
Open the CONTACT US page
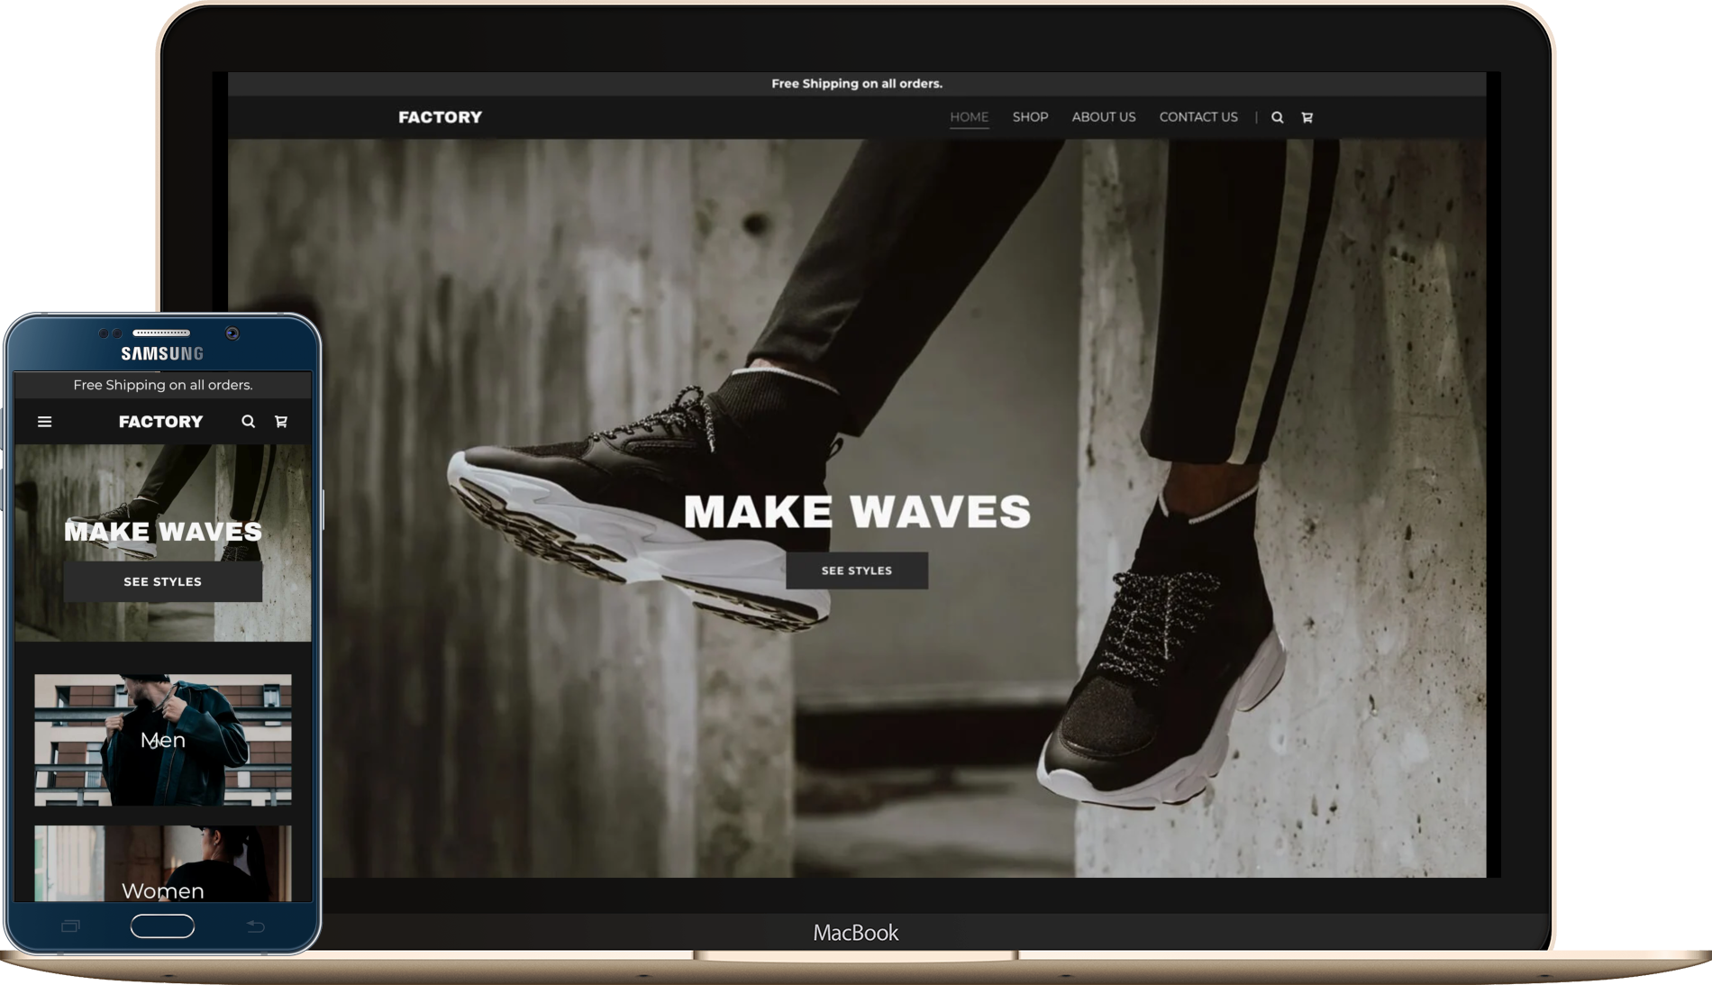[x=1198, y=117]
